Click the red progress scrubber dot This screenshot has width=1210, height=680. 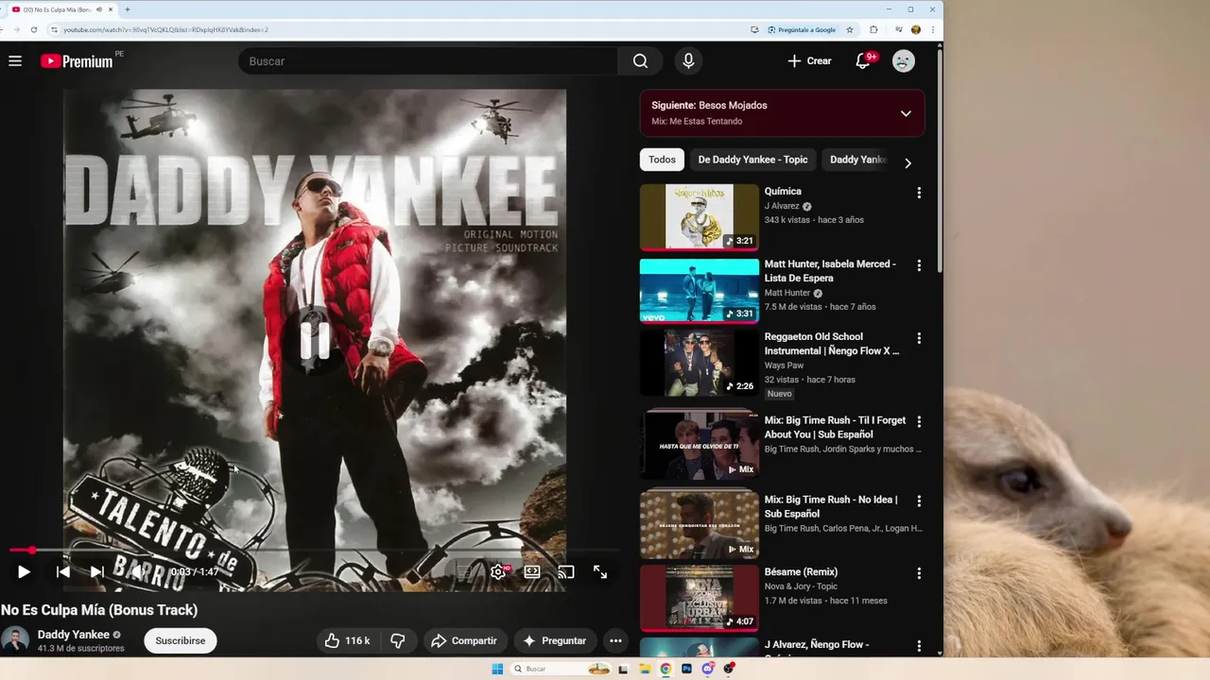pos(31,550)
